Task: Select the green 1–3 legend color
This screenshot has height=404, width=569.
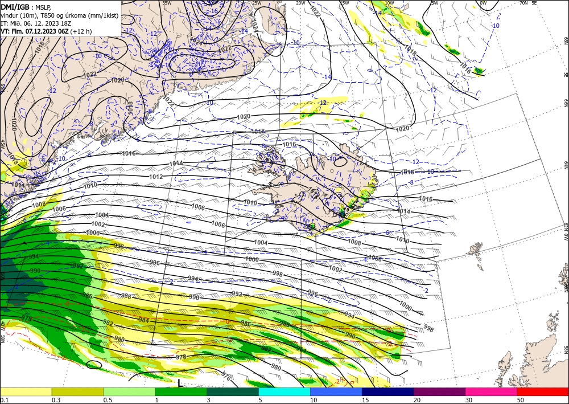Action: click(181, 391)
